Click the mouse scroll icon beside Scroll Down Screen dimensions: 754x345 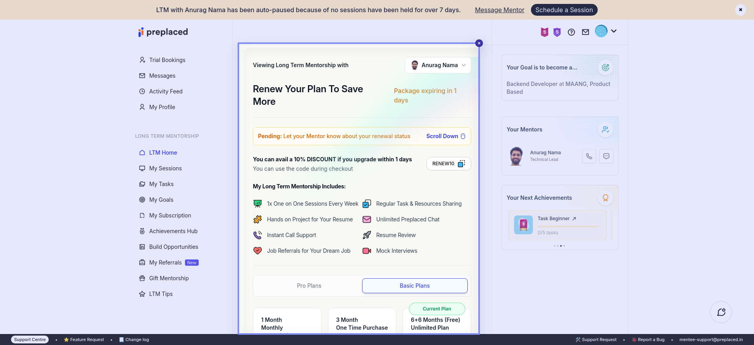[x=463, y=136]
